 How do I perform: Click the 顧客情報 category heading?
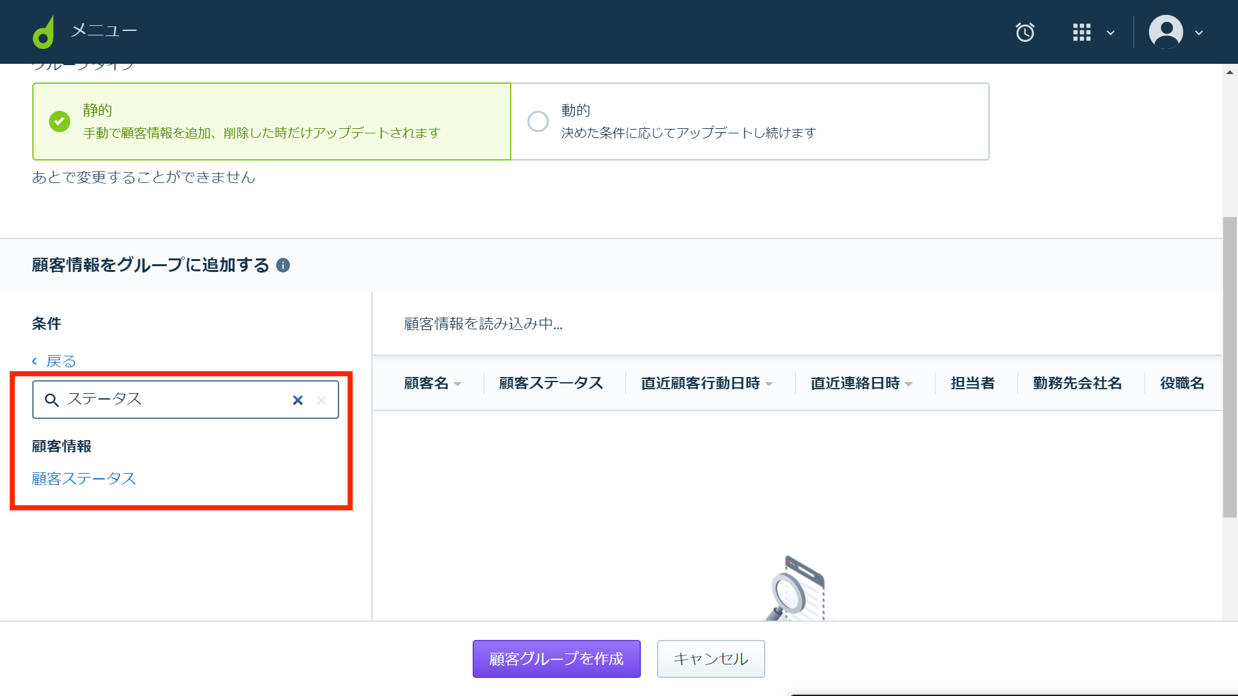(62, 447)
